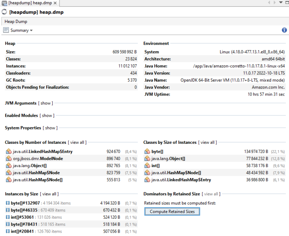The image size is (289, 236).
Task: Show the System Properties section
Action: tap(50, 128)
